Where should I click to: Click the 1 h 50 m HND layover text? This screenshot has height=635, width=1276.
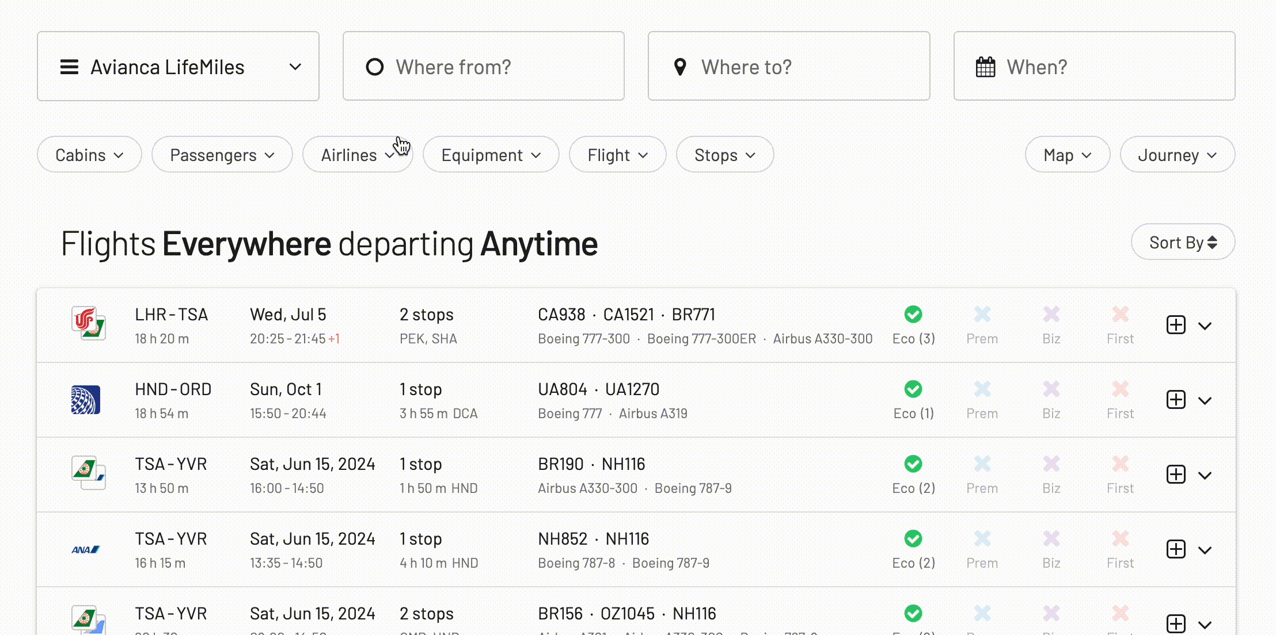point(439,488)
